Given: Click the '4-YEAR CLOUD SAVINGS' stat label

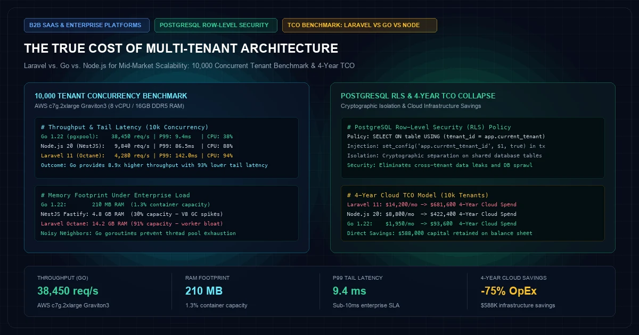Looking at the screenshot, I should [513, 278].
